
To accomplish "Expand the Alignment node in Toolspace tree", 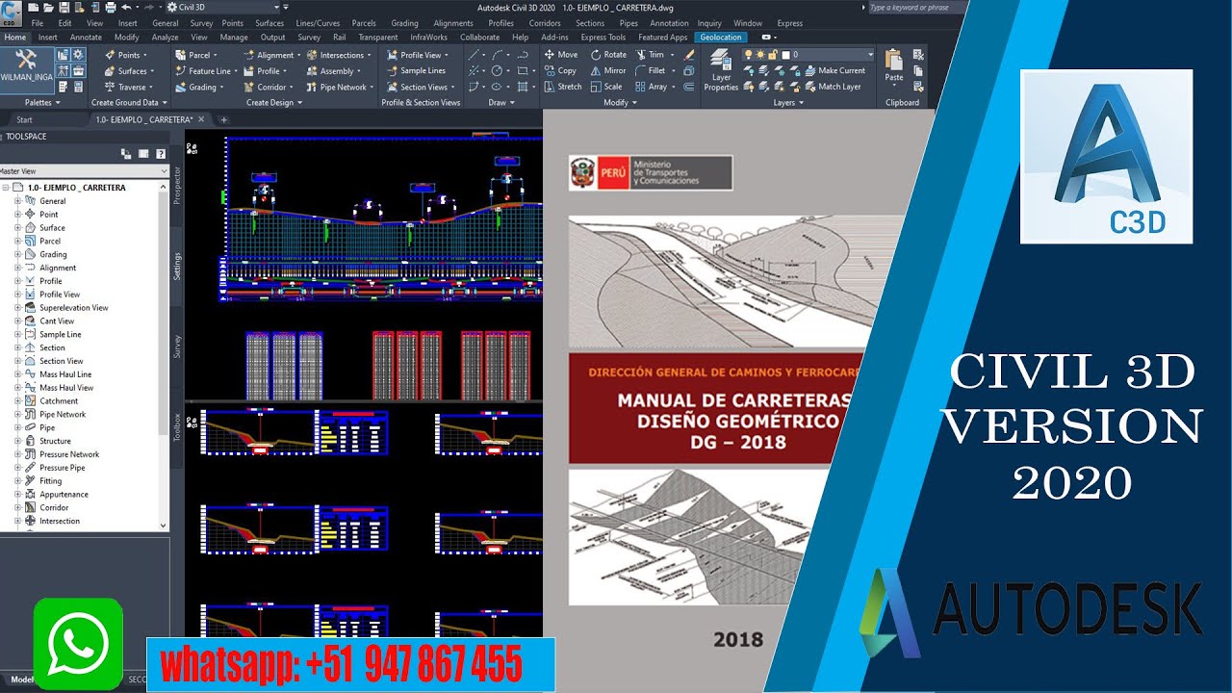I will (x=17, y=268).
